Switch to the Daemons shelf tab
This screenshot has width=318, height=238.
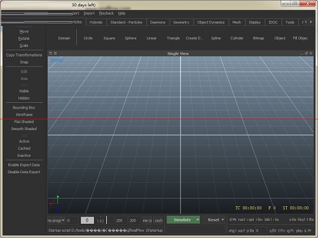point(158,22)
